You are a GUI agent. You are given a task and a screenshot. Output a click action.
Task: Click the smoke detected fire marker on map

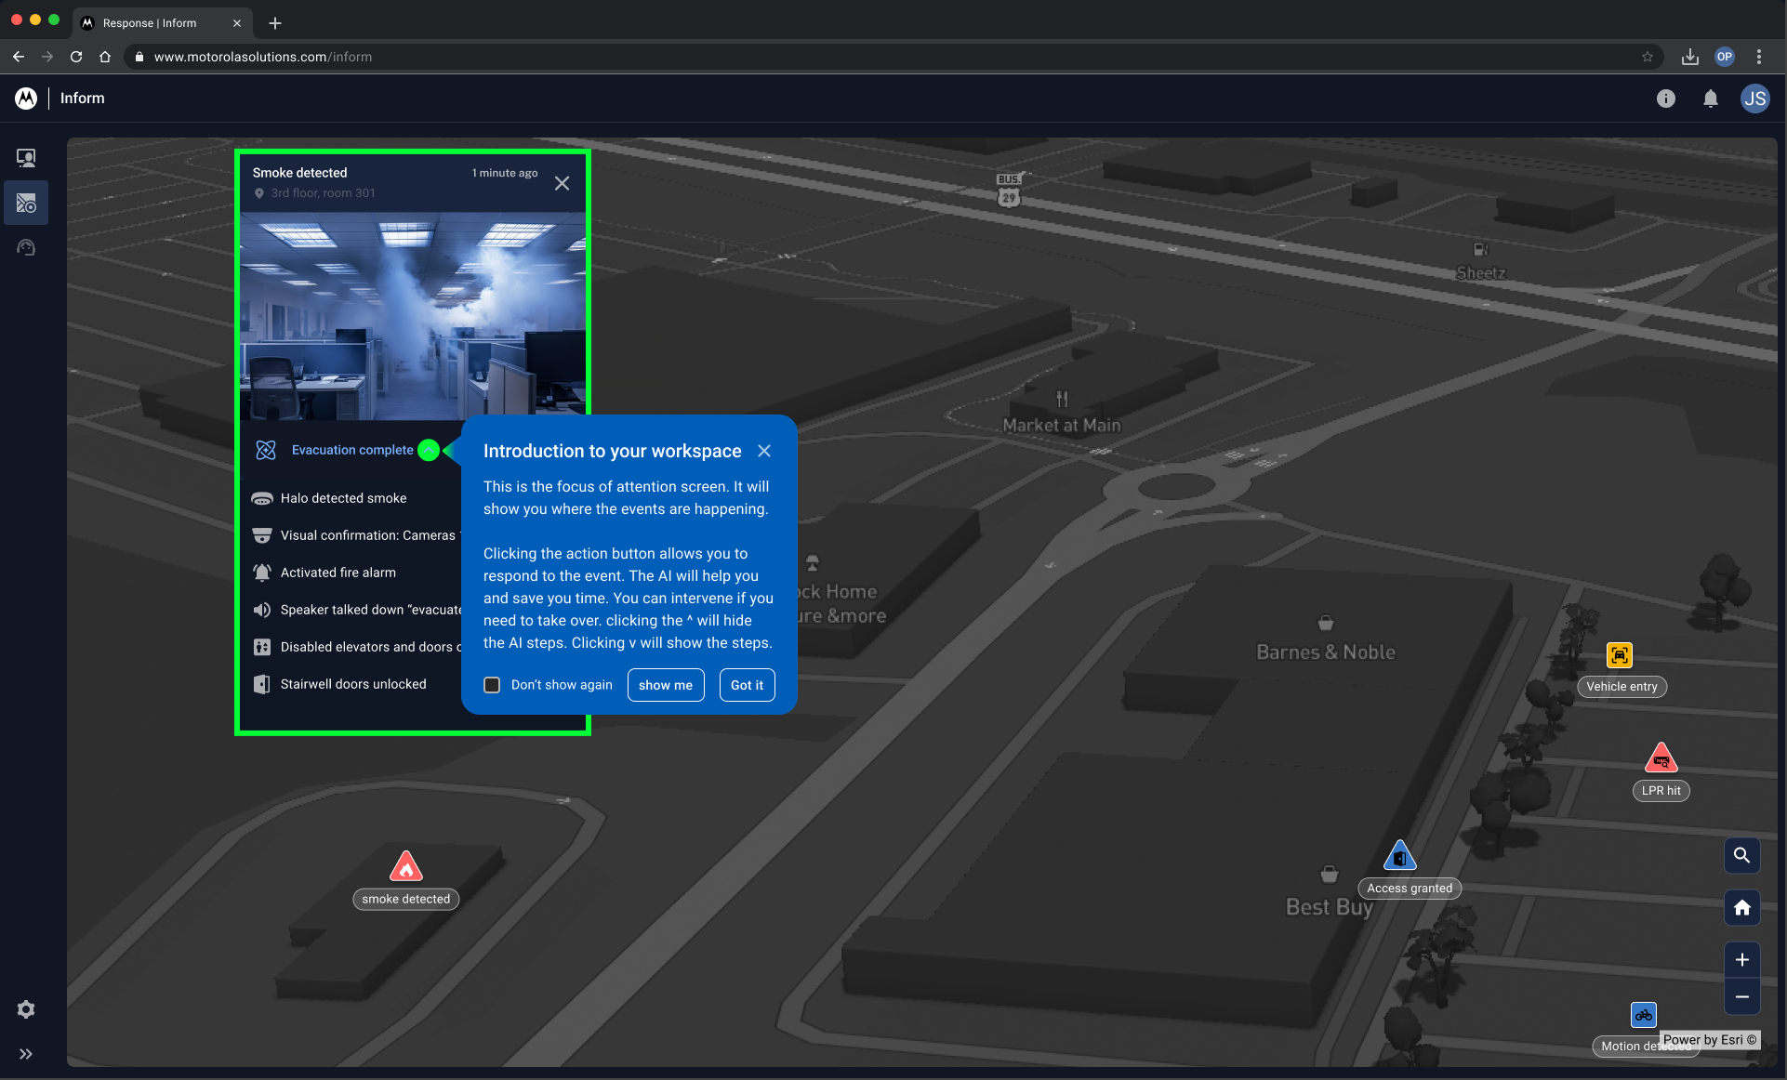405,867
